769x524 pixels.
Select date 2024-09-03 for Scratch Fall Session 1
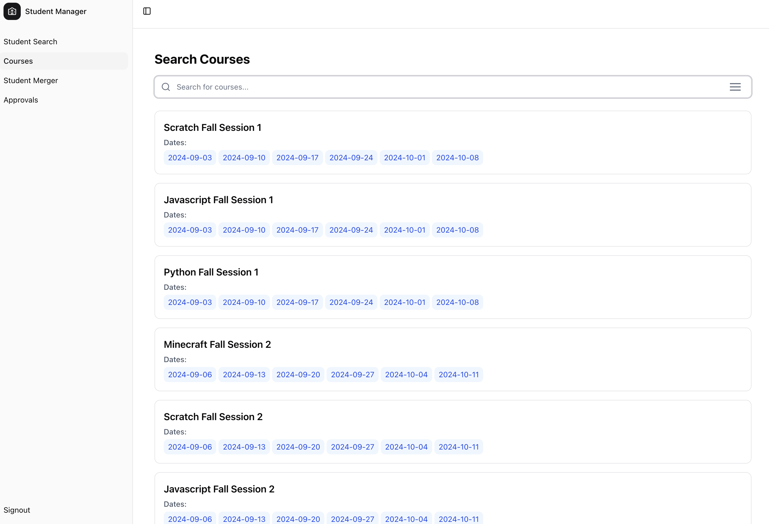pos(190,157)
